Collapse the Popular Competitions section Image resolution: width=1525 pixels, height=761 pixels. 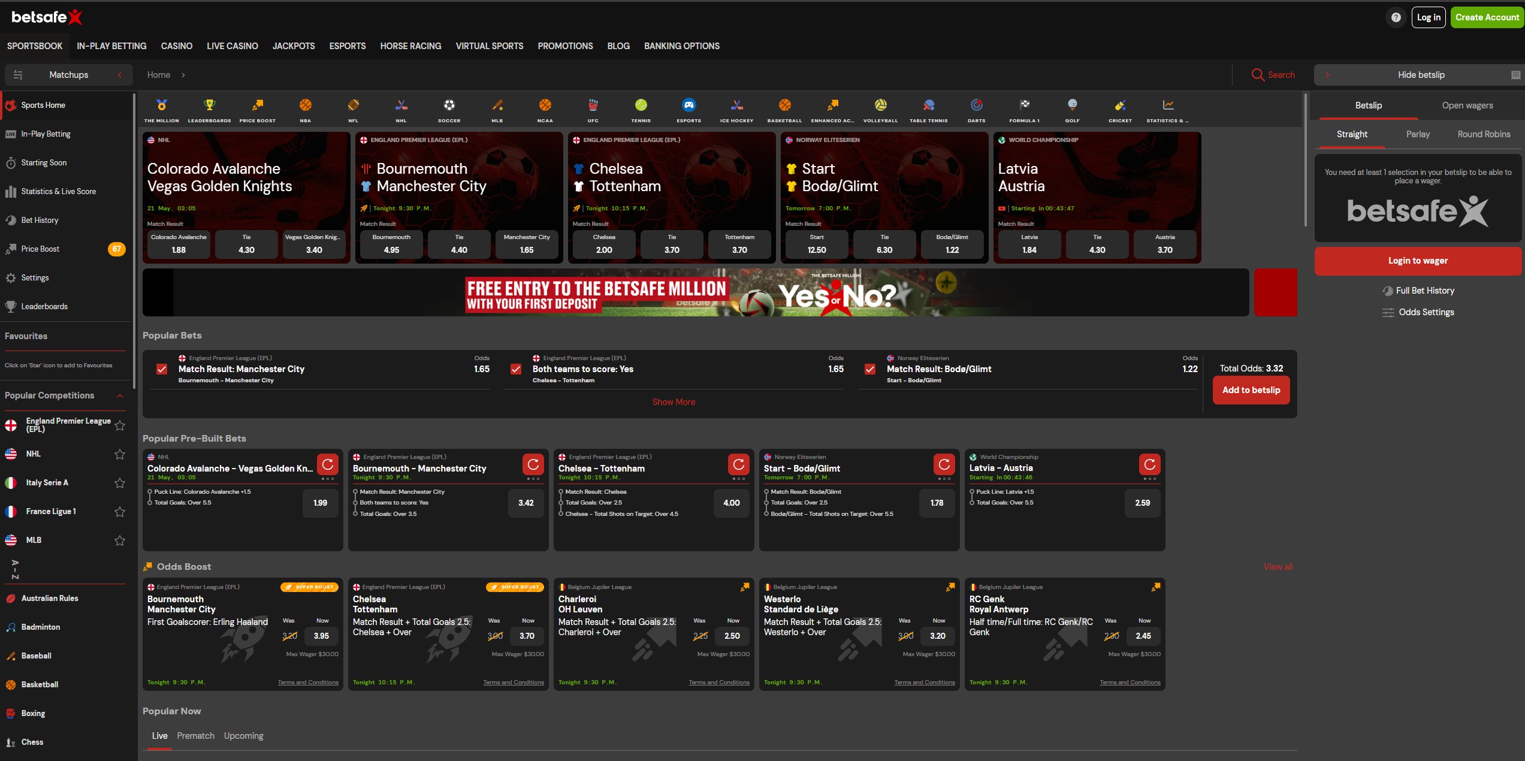pos(120,396)
